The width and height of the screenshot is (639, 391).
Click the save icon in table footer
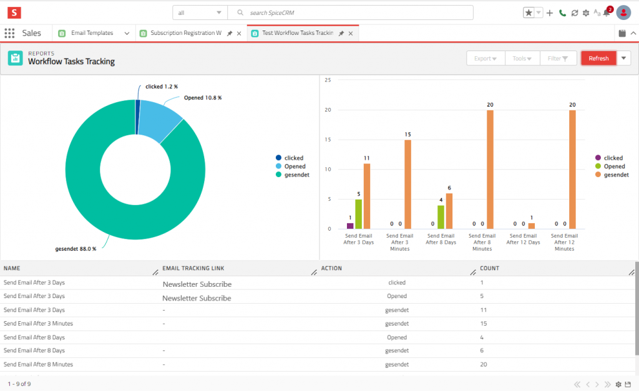point(628,384)
